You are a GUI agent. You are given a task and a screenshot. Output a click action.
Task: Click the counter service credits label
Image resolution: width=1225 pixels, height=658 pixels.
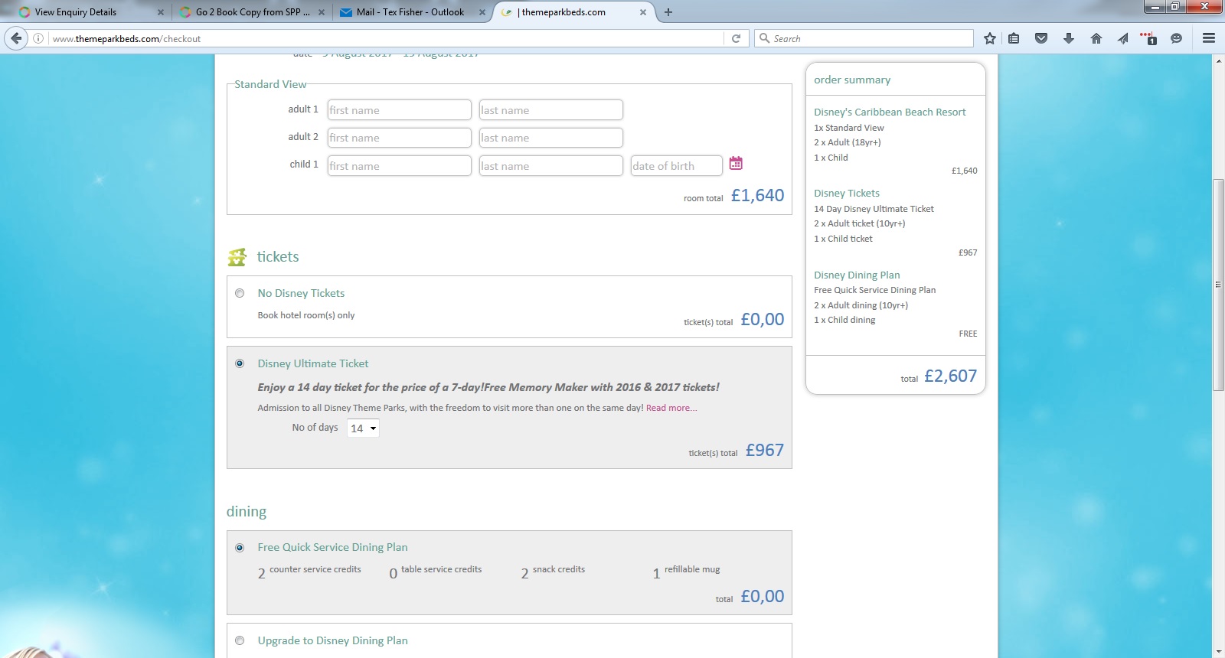tap(315, 569)
